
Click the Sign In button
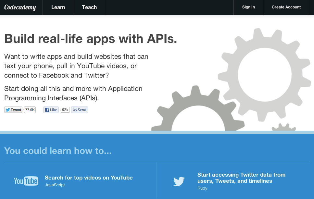click(x=248, y=7)
